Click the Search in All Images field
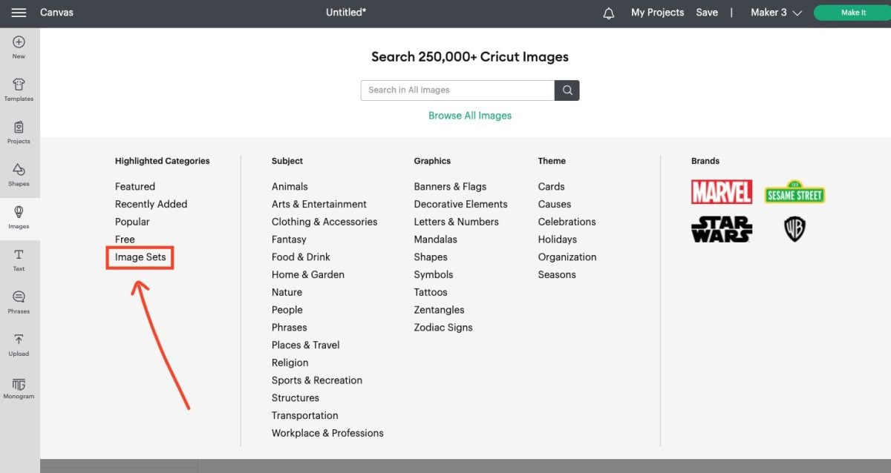The width and height of the screenshot is (891, 473). 457,90
